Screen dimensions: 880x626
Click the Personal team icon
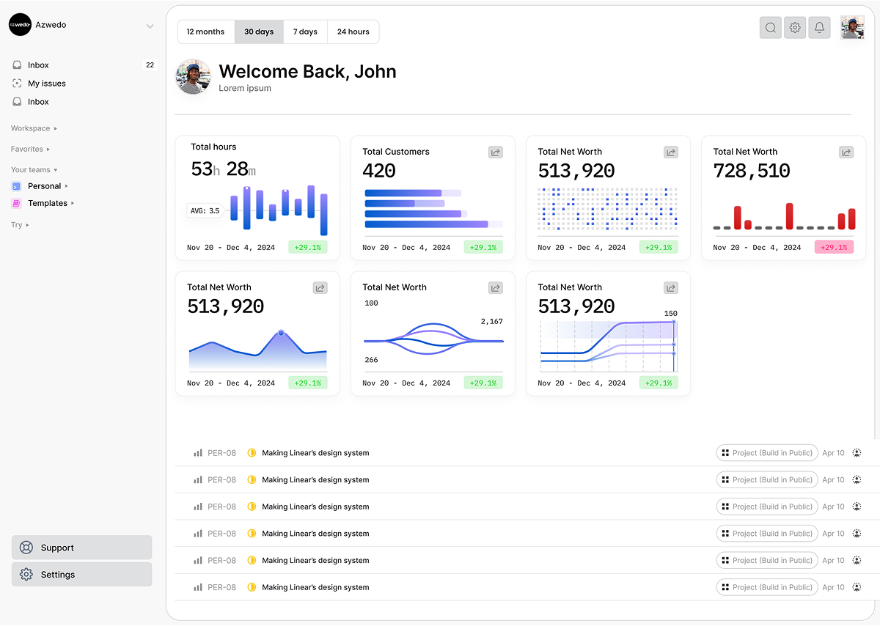(x=16, y=186)
